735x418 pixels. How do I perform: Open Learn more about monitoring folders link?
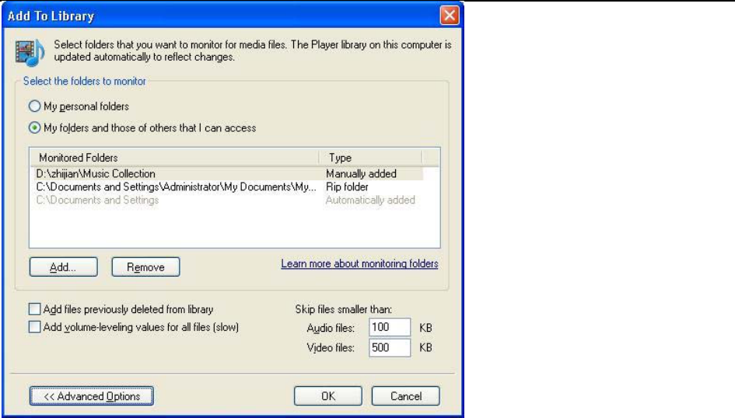[359, 263]
